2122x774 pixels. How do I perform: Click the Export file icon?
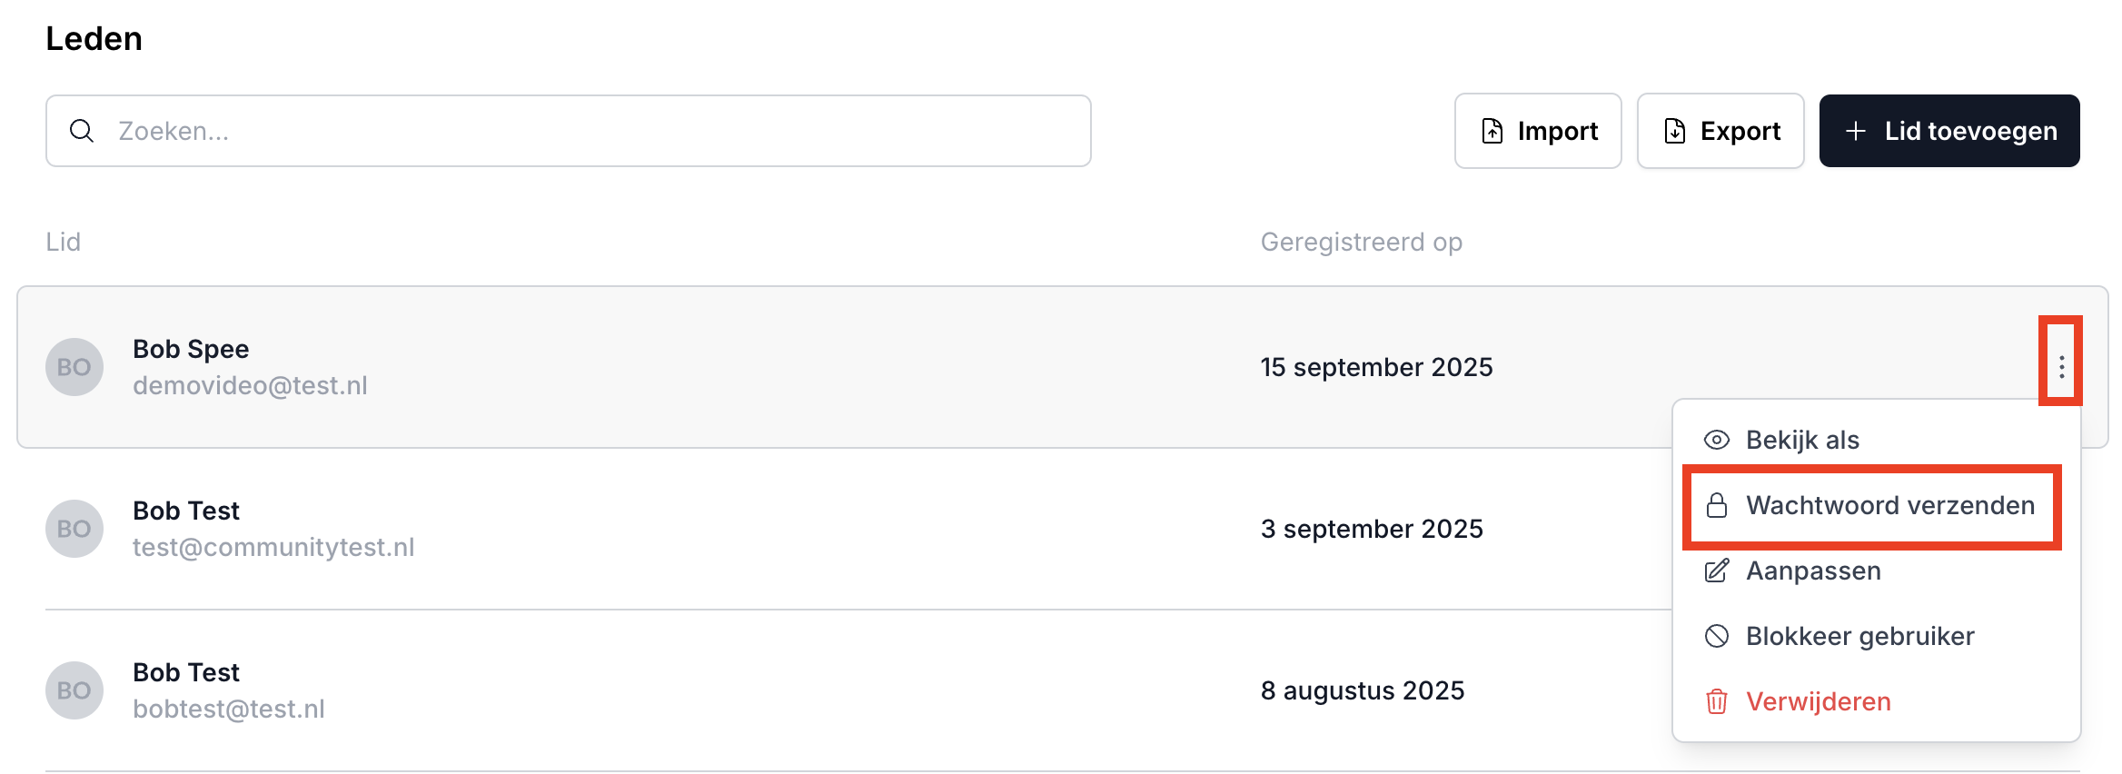(1674, 131)
